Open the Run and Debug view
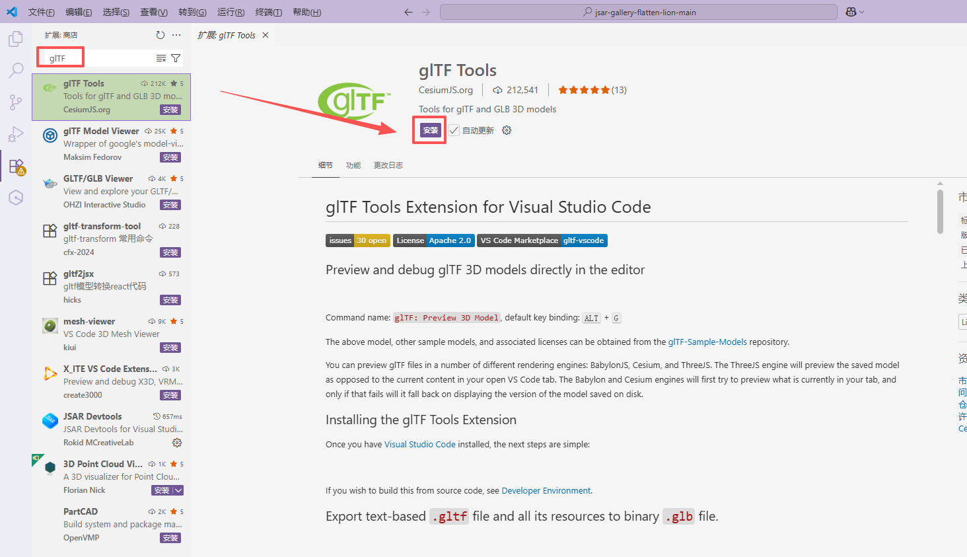Image resolution: width=967 pixels, height=557 pixels. pos(16,134)
